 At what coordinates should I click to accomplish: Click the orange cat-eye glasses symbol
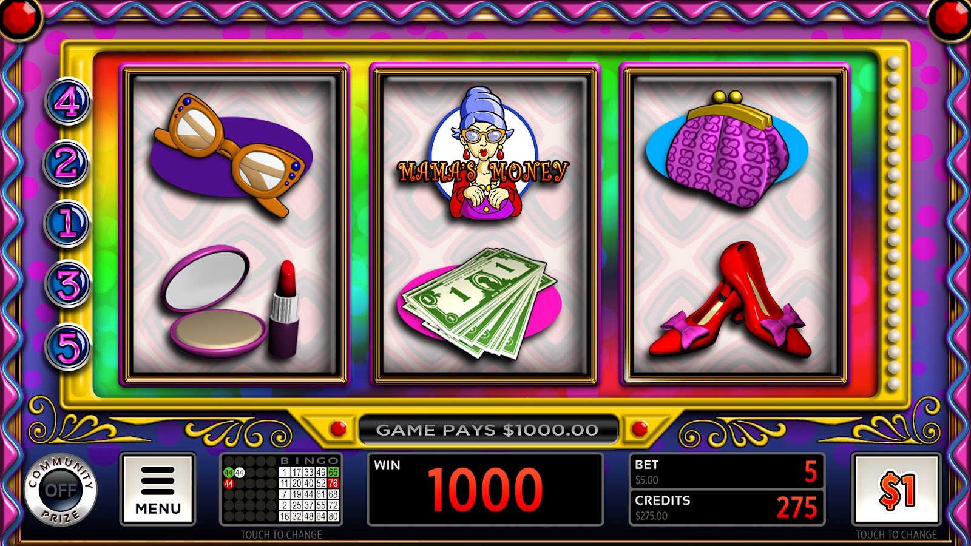point(231,154)
